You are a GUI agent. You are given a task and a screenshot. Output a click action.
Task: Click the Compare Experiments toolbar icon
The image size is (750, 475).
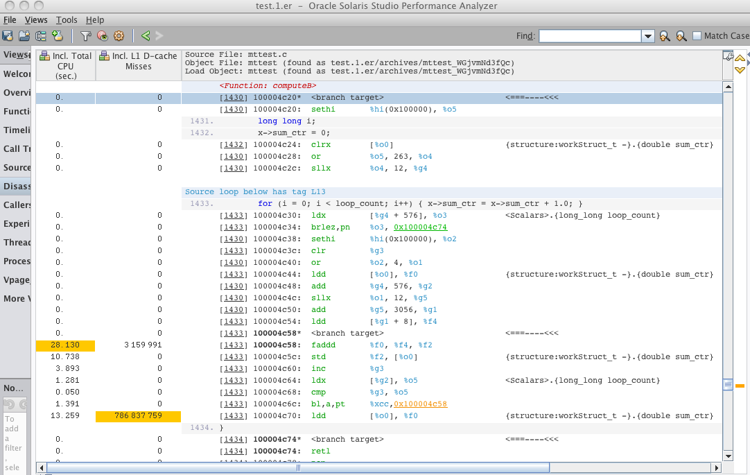click(41, 36)
